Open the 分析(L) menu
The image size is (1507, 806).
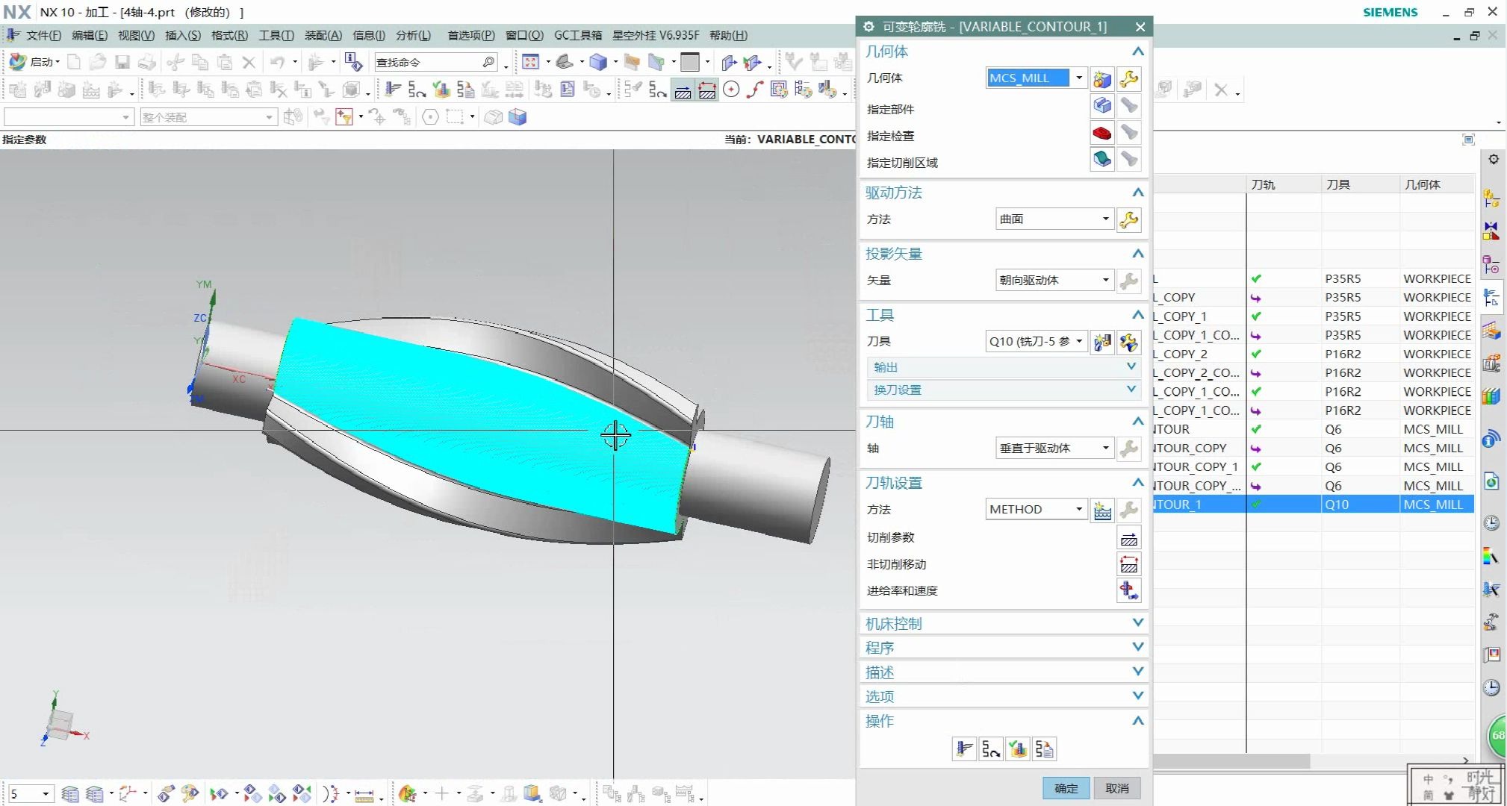tap(413, 35)
